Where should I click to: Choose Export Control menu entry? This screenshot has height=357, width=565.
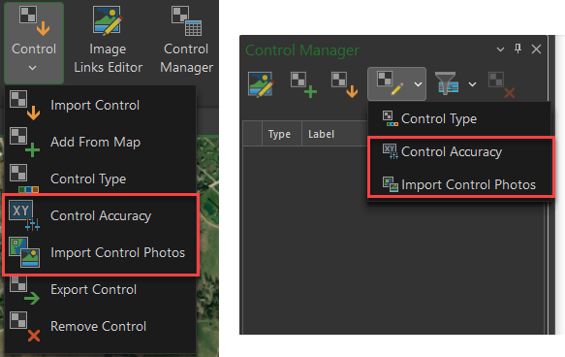pos(100,289)
